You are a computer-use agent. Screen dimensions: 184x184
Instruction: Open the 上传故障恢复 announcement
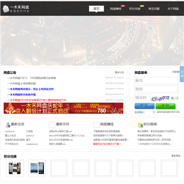(21, 83)
